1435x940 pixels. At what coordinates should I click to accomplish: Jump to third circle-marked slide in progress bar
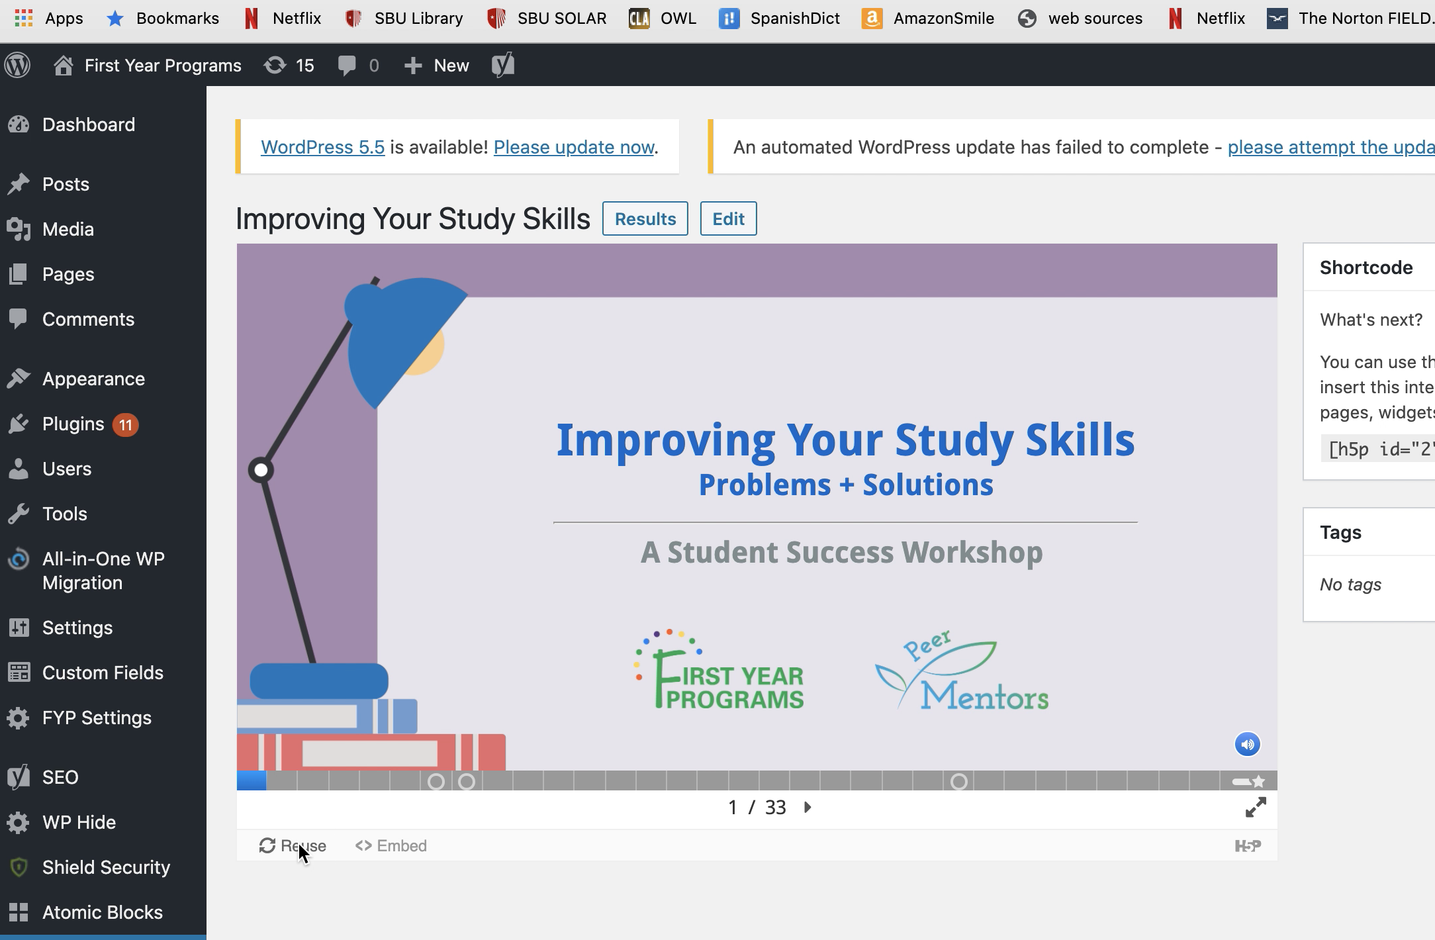pos(959,782)
